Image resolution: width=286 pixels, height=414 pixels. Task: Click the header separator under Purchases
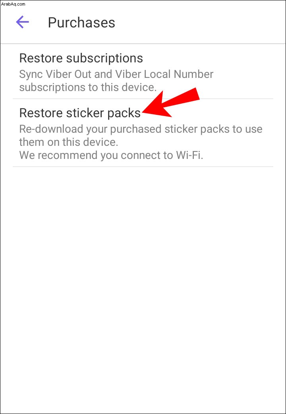143,44
